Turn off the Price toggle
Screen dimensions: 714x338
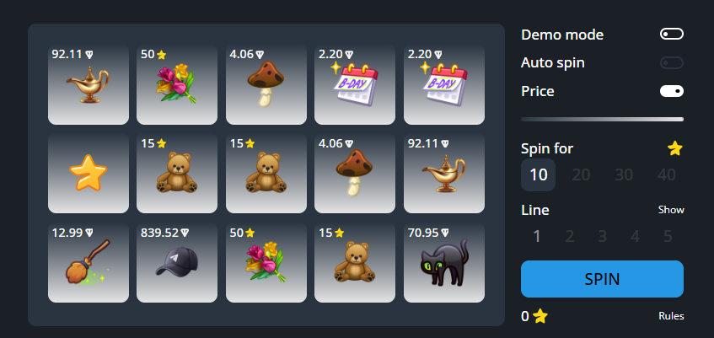click(672, 91)
